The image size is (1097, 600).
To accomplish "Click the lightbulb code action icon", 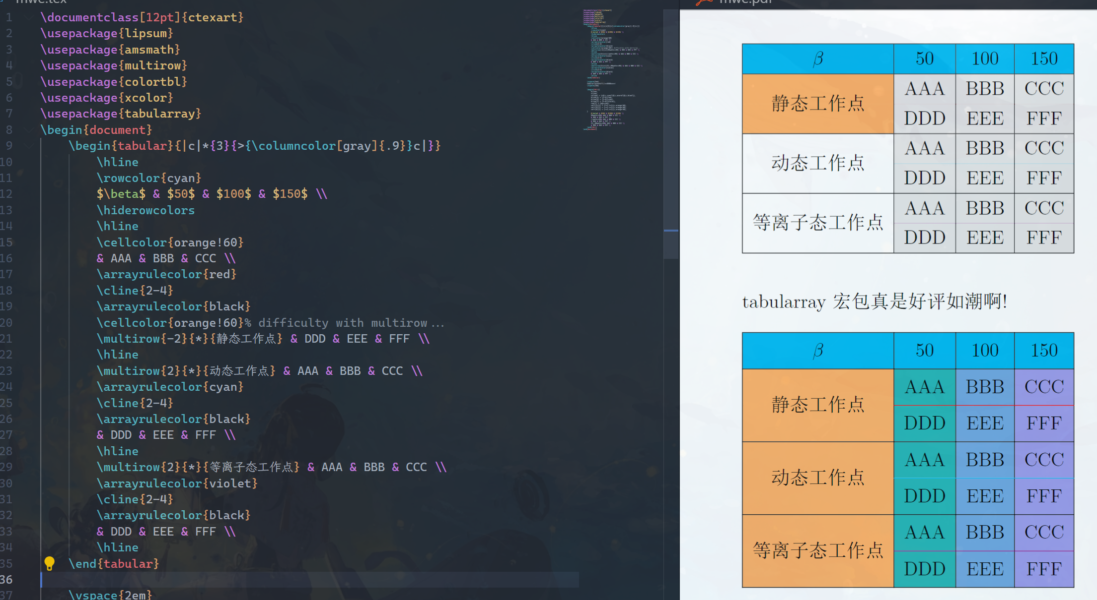I will (x=49, y=563).
